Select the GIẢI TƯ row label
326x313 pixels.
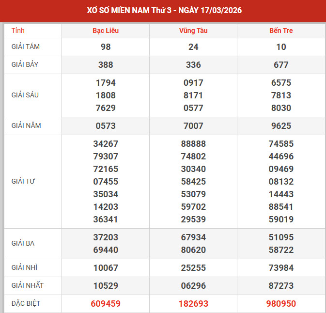pyautogui.click(x=24, y=181)
